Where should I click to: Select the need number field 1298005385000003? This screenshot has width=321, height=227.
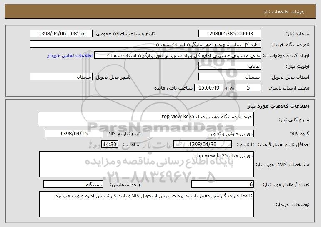pos(229,34)
